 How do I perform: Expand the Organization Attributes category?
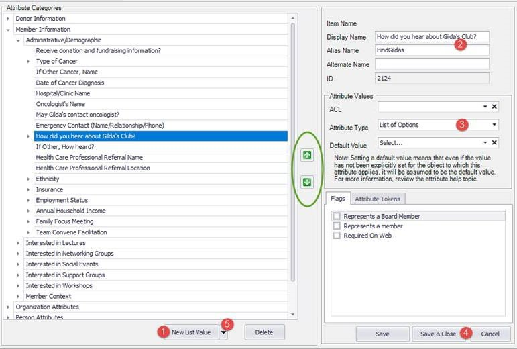[8, 307]
